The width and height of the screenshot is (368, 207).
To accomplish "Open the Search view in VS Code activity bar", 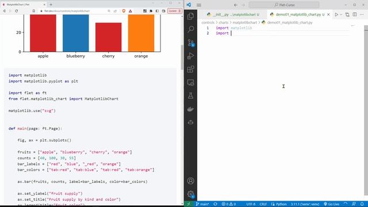I will (x=190, y=29).
